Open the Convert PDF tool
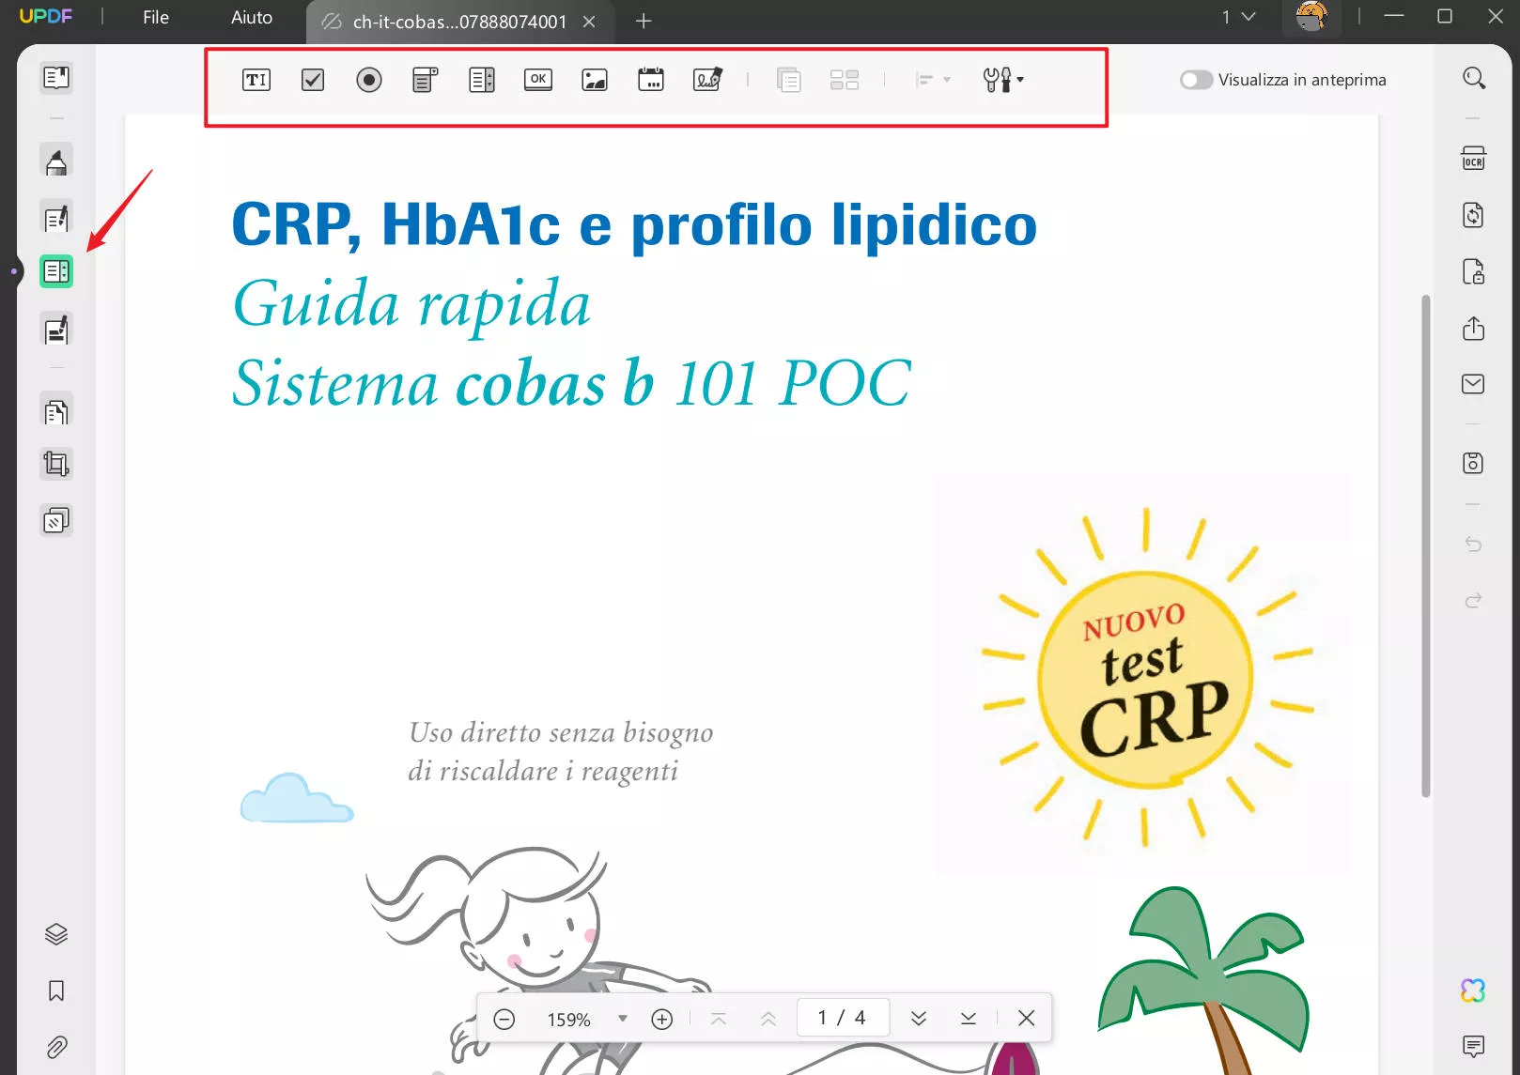The image size is (1520, 1075). point(1474,215)
